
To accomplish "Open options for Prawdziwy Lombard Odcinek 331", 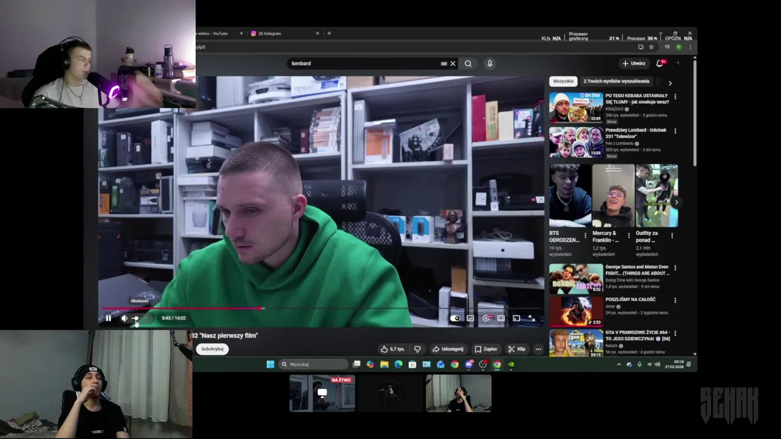I will [x=675, y=131].
